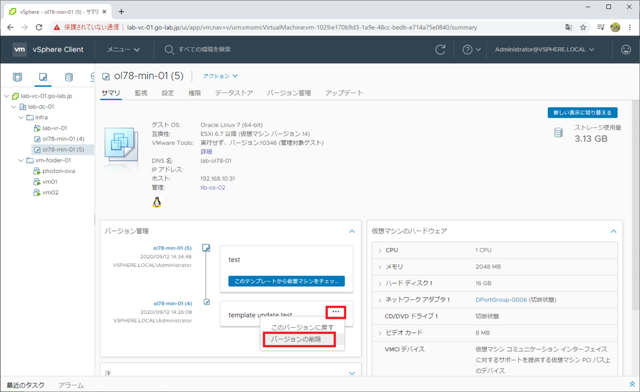This screenshot has width=640, height=392.
Task: Expand the network adapter 1 row
Action: [x=380, y=299]
